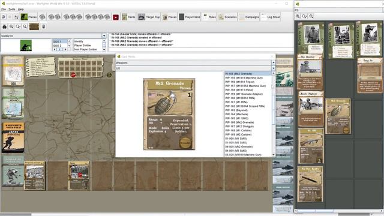Select Knife Fighter card in Player Hand
Screen dimensions: 384x216
click(311, 109)
